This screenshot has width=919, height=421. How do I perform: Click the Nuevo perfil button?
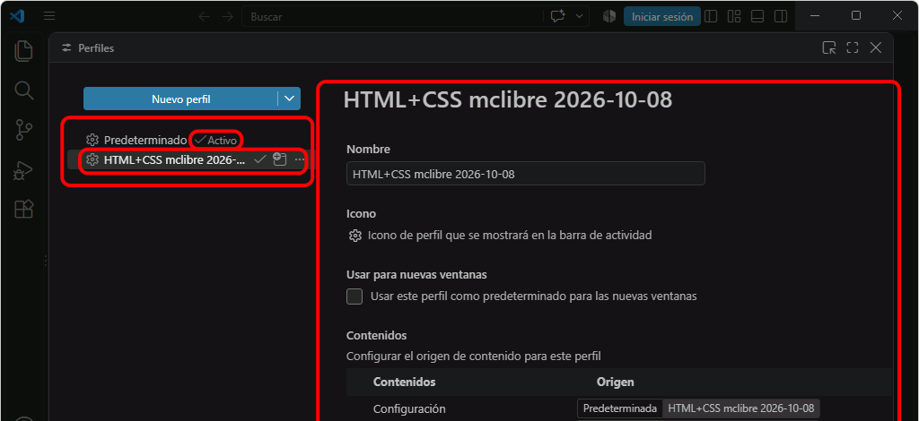click(x=180, y=99)
